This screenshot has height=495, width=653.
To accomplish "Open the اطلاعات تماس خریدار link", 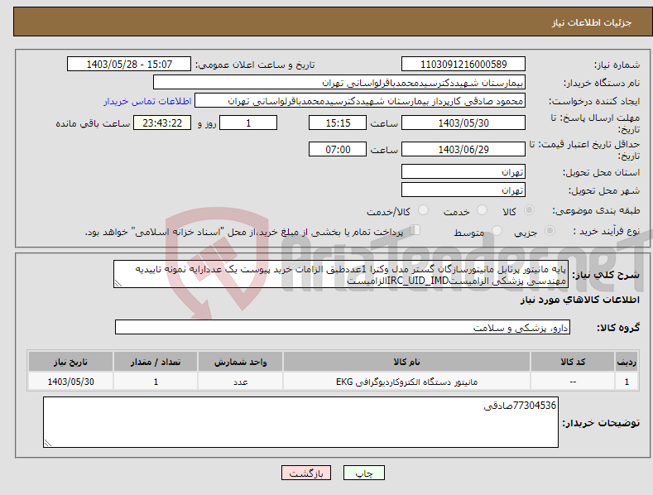I will [x=147, y=101].
